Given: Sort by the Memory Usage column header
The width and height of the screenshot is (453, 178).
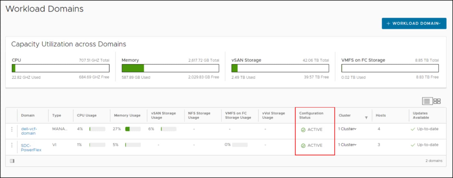Looking at the screenshot, I should coord(127,115).
